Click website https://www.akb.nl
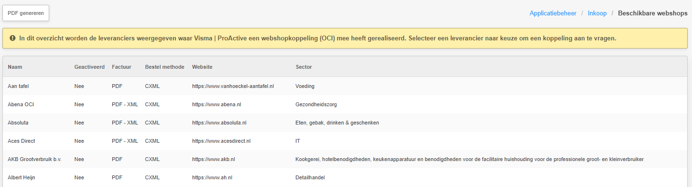Viewport: 692px width, 187px height. (x=213, y=159)
